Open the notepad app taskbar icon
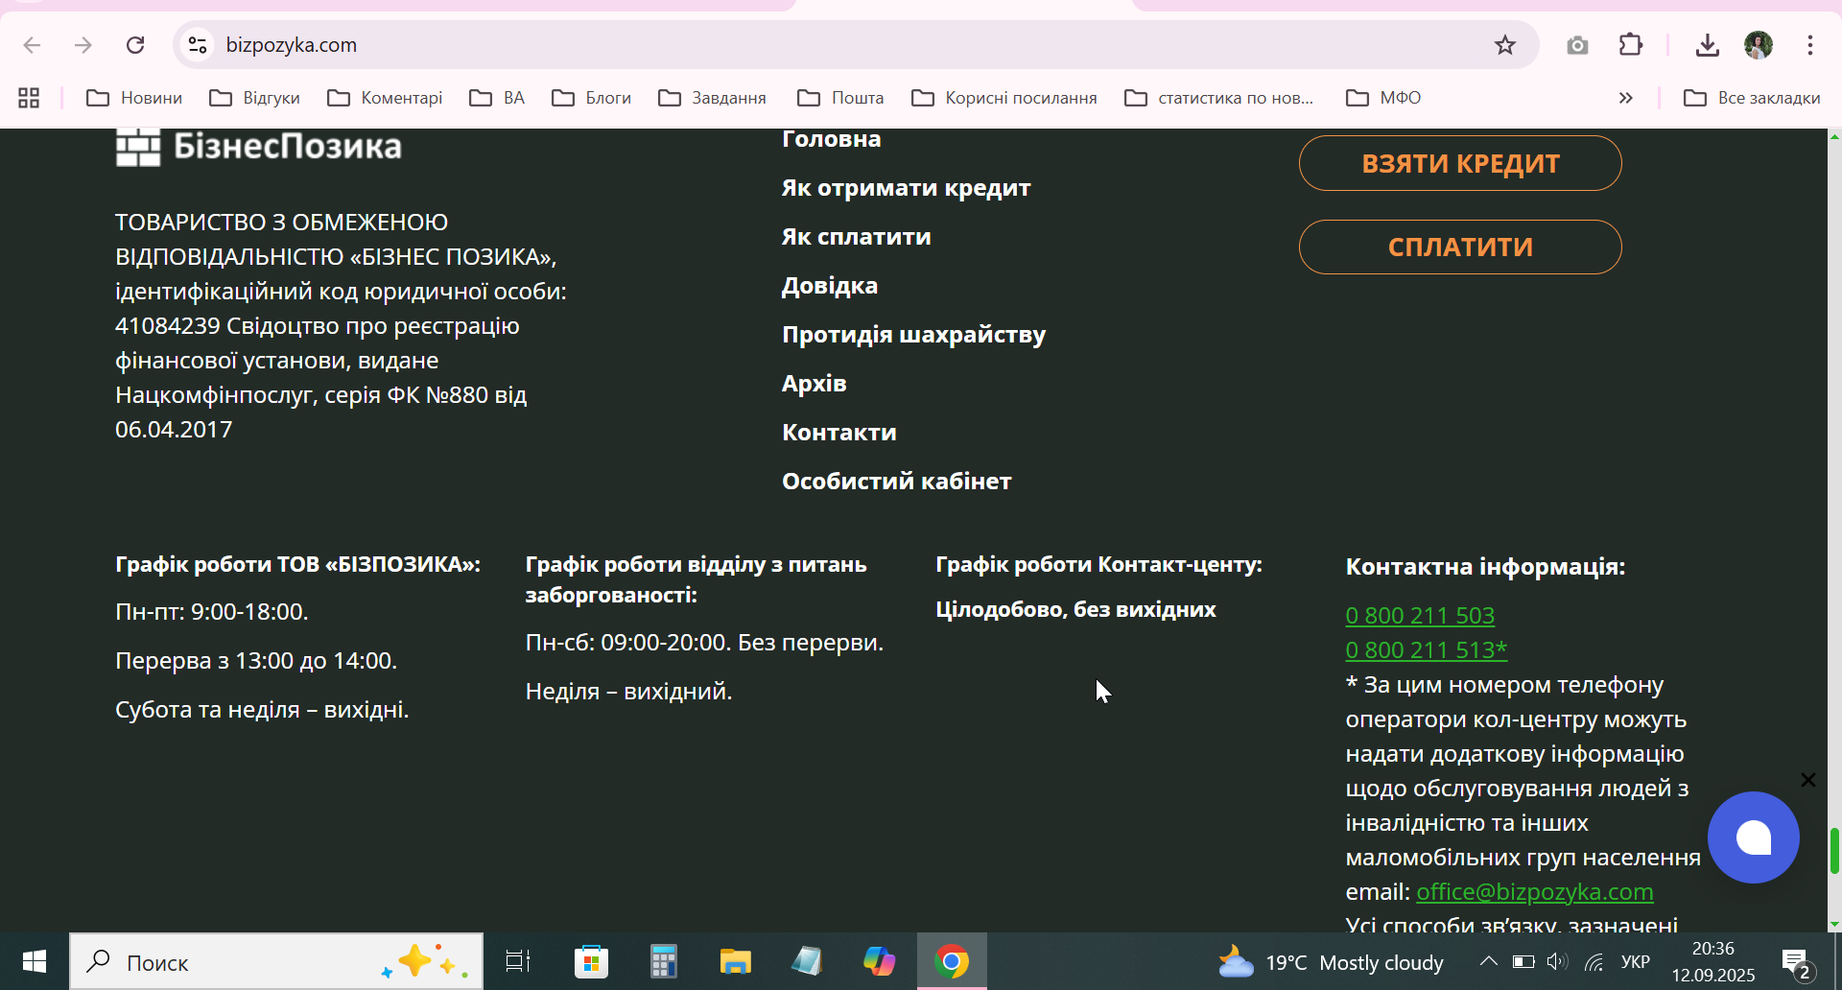 tap(807, 961)
